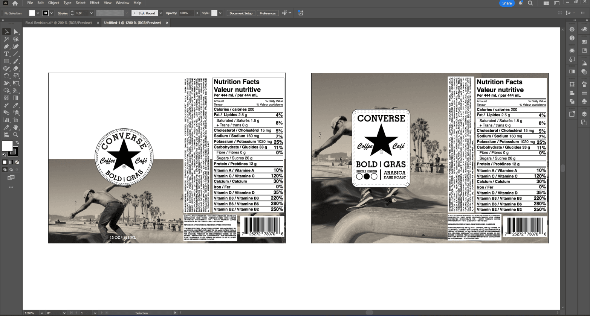Select the Shape Builder tool
The height and width of the screenshot is (316, 590).
[6, 91]
